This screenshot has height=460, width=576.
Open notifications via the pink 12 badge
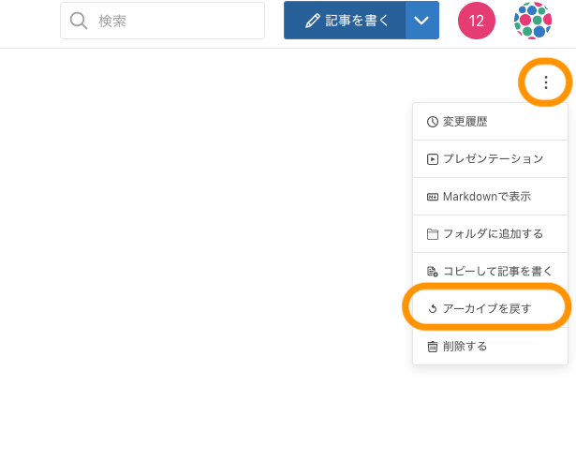pos(477,21)
